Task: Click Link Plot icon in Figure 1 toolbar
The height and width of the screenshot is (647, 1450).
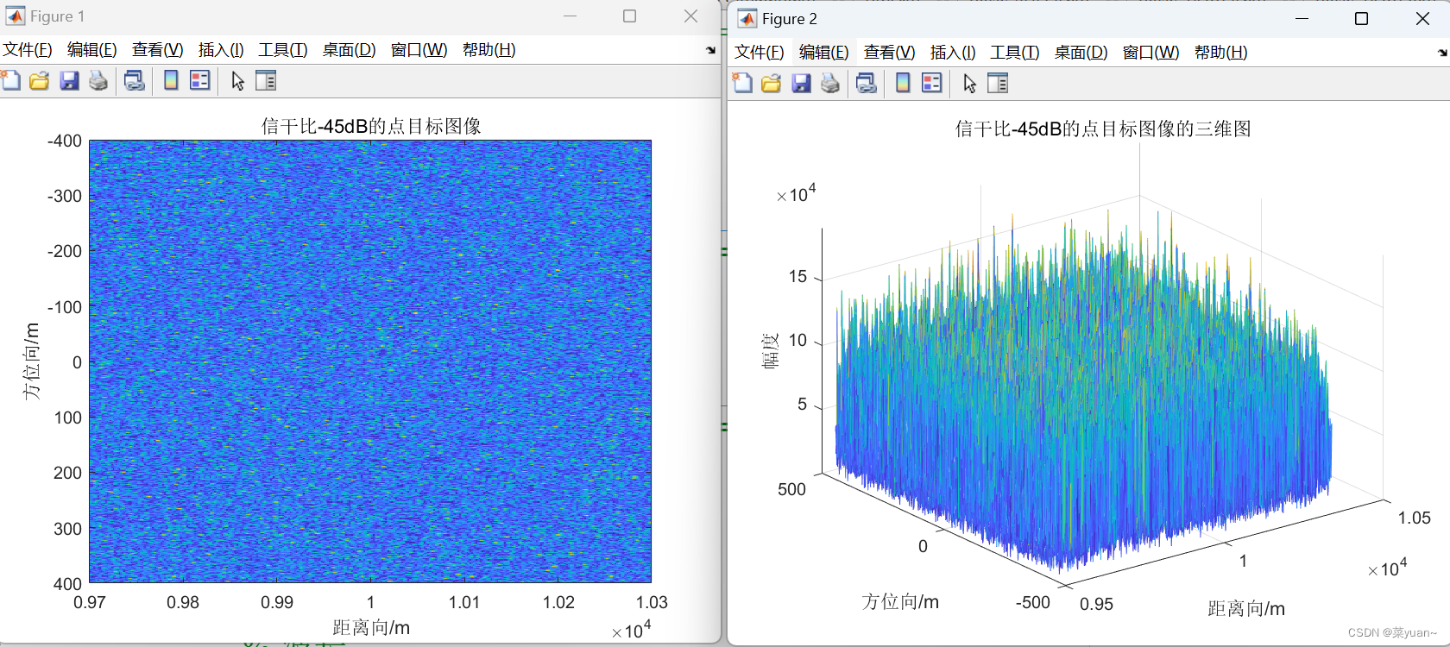Action: [134, 81]
